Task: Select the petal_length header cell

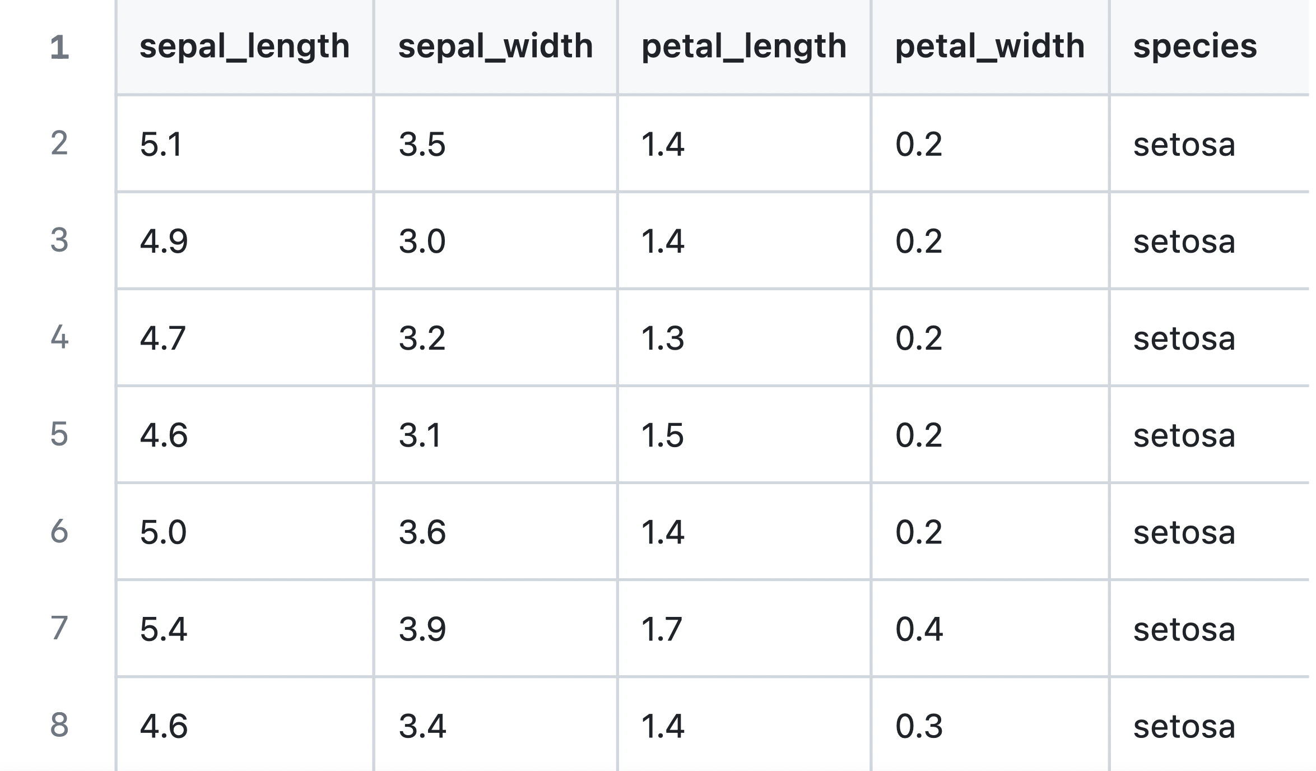Action: (x=744, y=47)
